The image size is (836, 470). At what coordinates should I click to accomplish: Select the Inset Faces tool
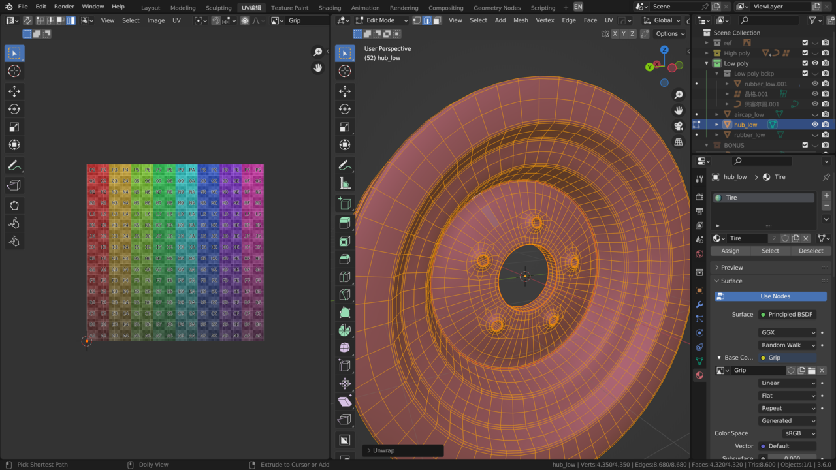click(x=346, y=242)
